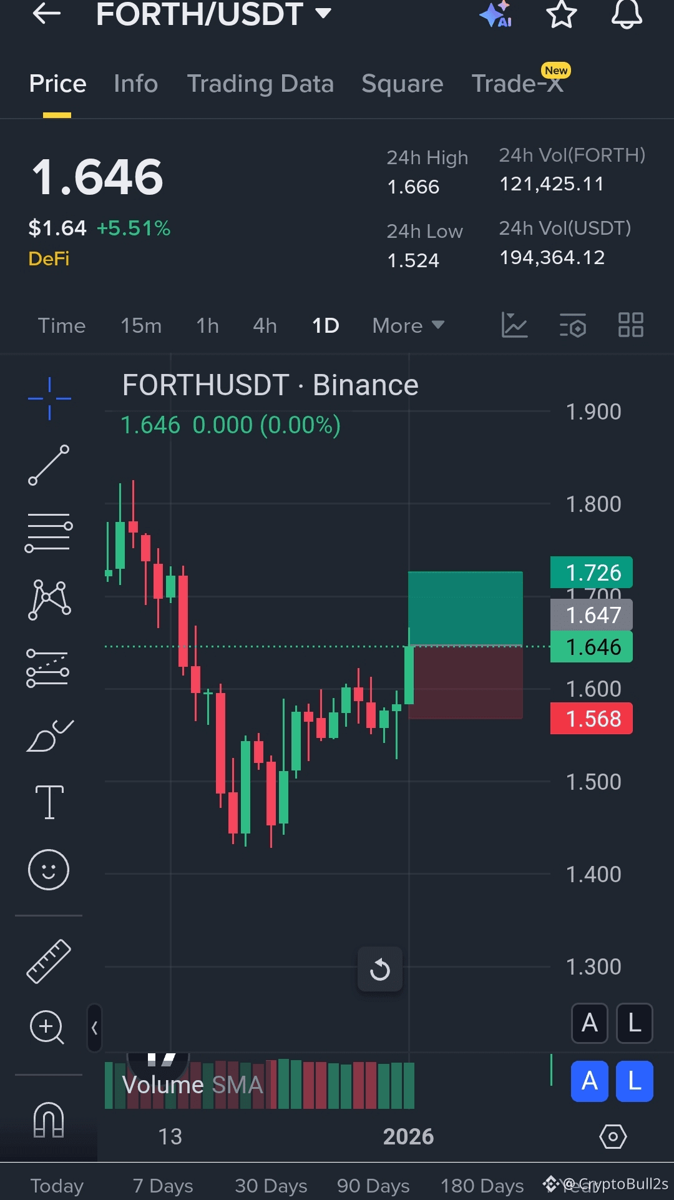Select the Time chart interval
Screen dimensions: 674x1200
click(62, 325)
